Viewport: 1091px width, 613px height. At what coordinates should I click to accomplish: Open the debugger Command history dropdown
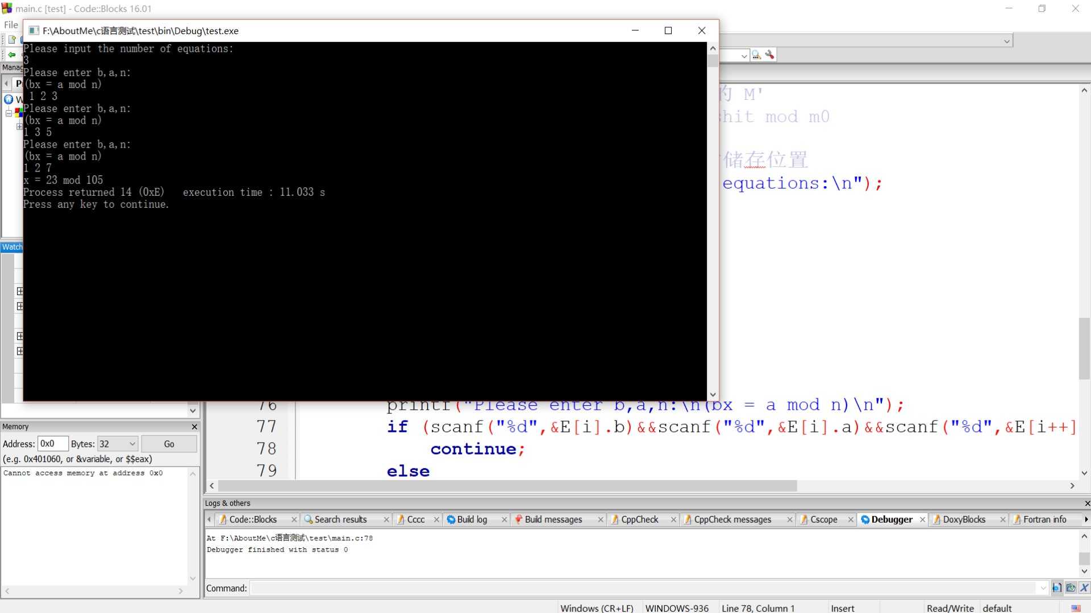(x=1043, y=589)
